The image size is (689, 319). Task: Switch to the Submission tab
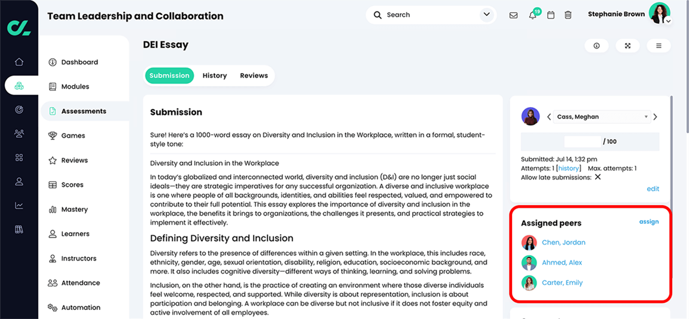coord(169,75)
